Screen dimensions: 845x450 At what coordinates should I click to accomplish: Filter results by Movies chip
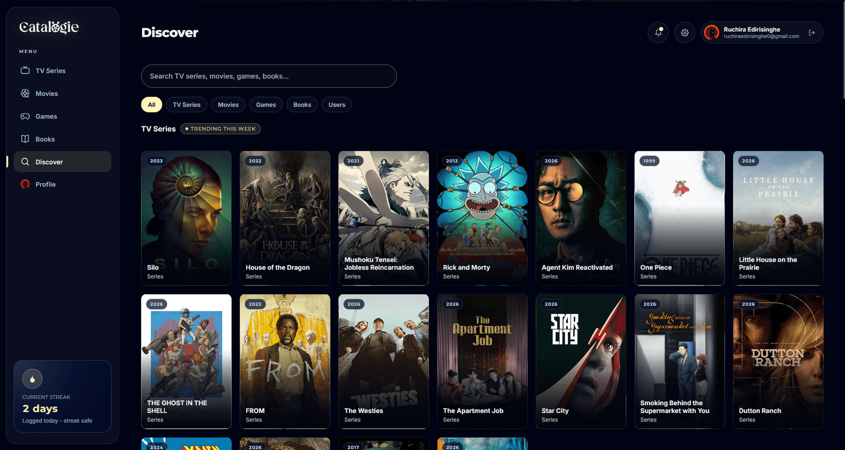(228, 104)
